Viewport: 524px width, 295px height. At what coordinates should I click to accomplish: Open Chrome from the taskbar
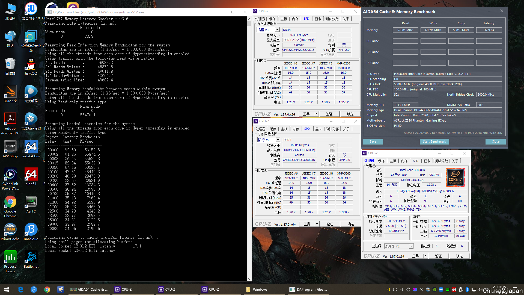pyautogui.click(x=47, y=290)
